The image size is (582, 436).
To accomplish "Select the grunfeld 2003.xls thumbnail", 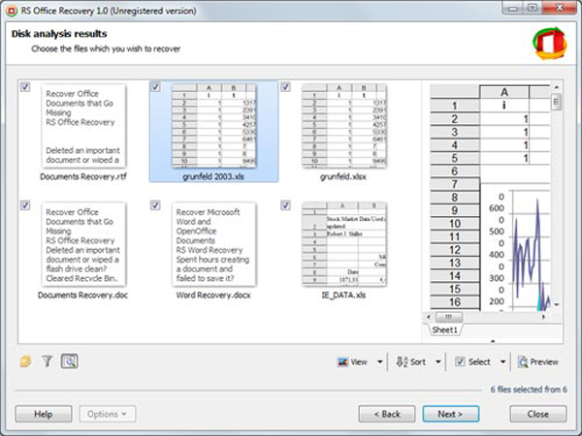I will point(213,126).
